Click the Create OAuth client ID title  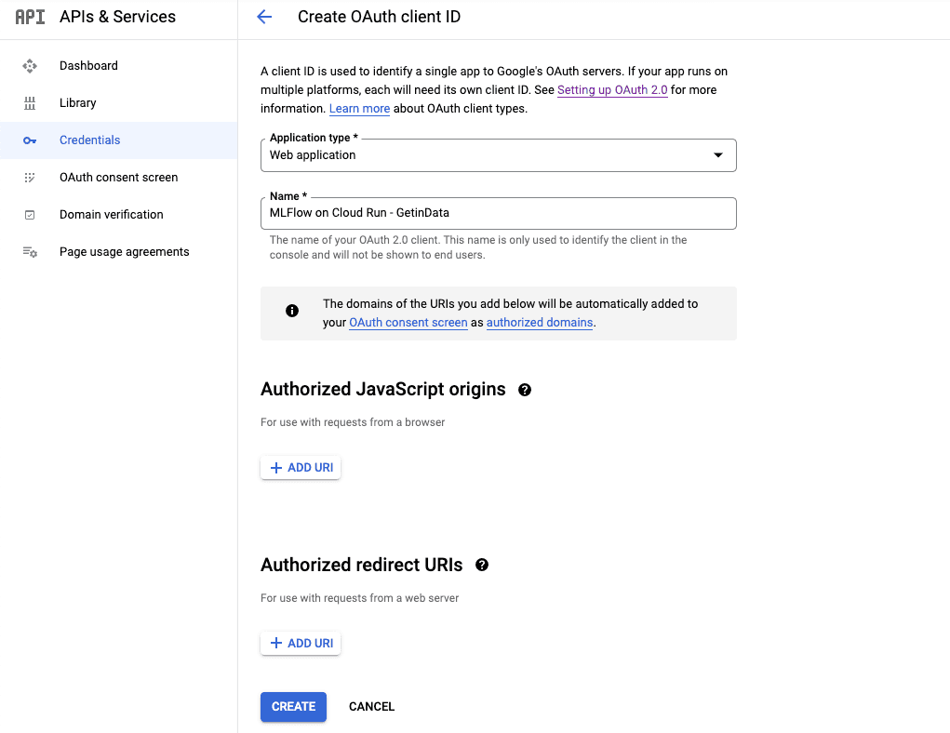coord(379,17)
